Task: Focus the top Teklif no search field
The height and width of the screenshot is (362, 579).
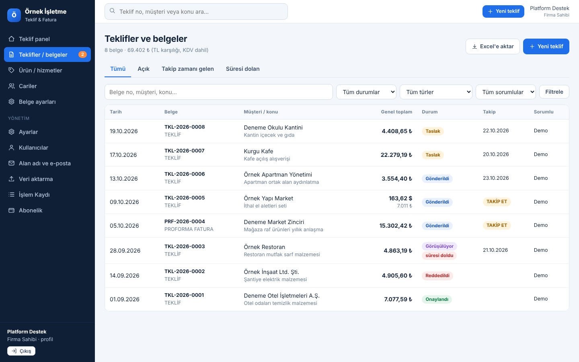Action: (x=196, y=11)
